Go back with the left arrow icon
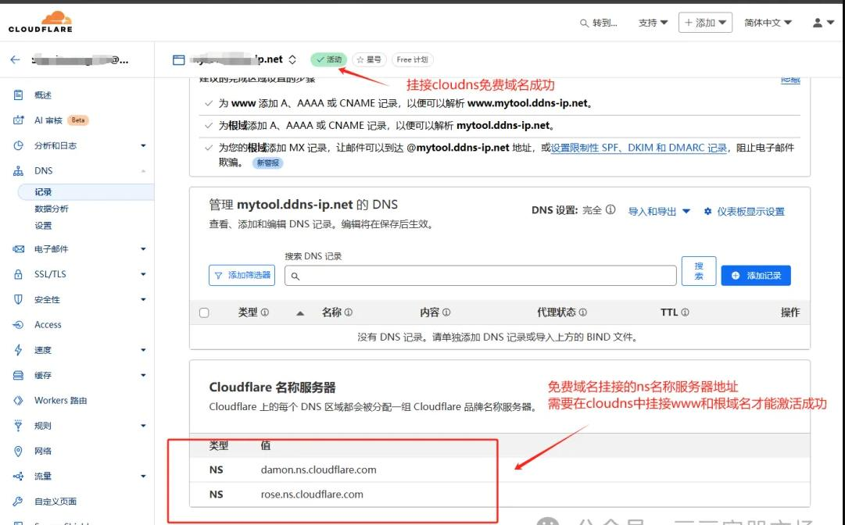845x525 pixels. 15,60
